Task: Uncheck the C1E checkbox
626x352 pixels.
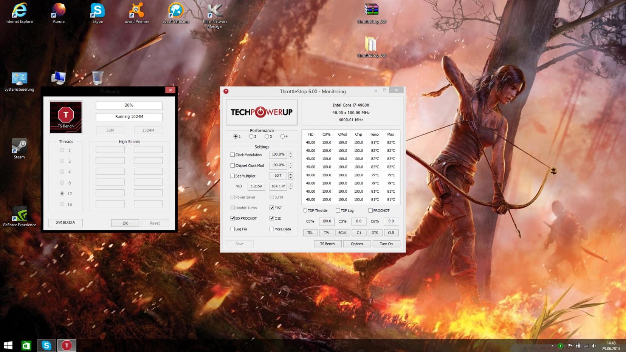Action: (272, 218)
